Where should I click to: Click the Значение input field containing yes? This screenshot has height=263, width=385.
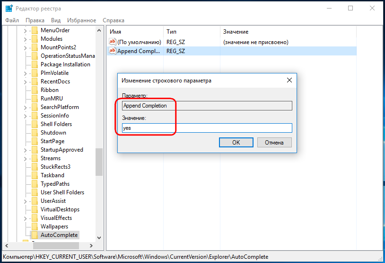click(x=207, y=128)
